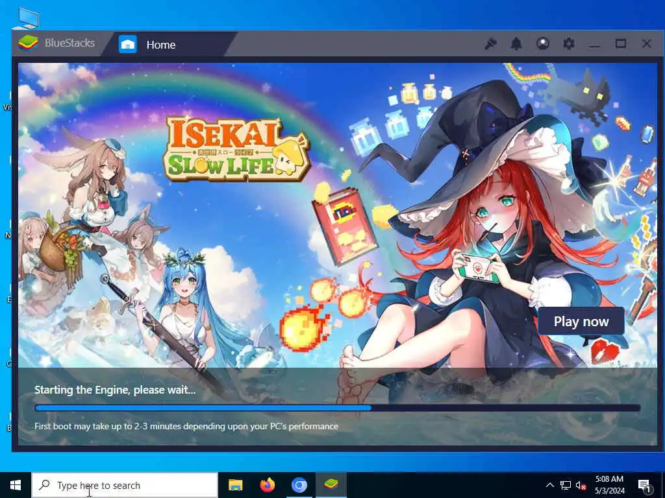Open BlueStacks settings gear
665x498 pixels.
tap(568, 43)
